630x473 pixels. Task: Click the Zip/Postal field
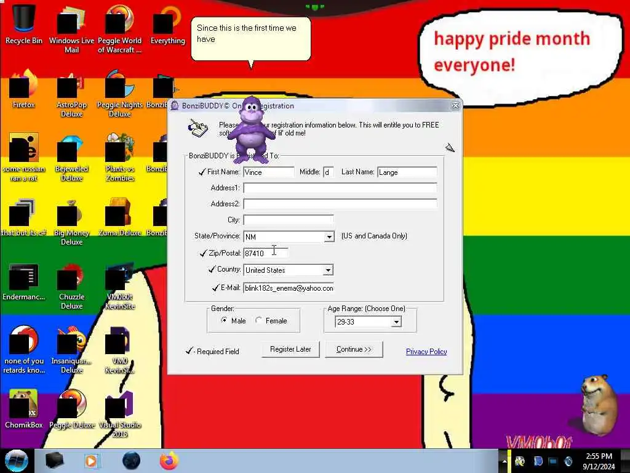266,253
